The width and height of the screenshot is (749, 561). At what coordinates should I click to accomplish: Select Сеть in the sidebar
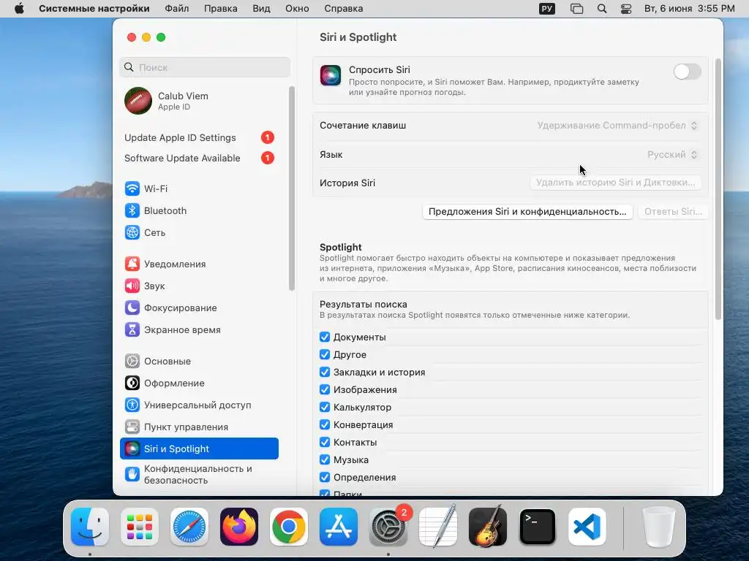199,232
